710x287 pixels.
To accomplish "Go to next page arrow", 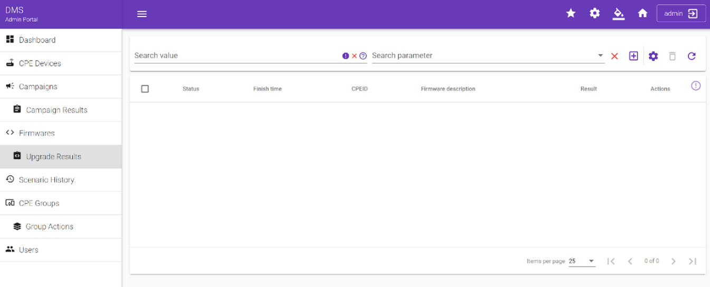I will tap(673, 261).
